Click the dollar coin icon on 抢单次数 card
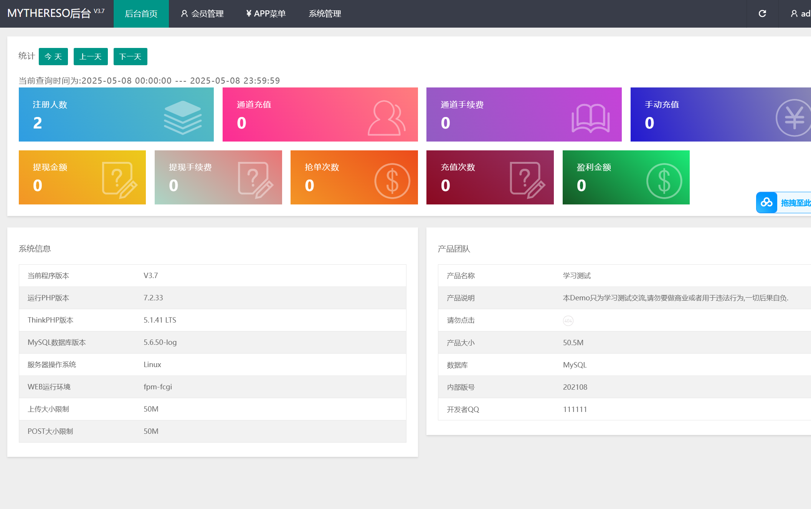 pos(392,181)
